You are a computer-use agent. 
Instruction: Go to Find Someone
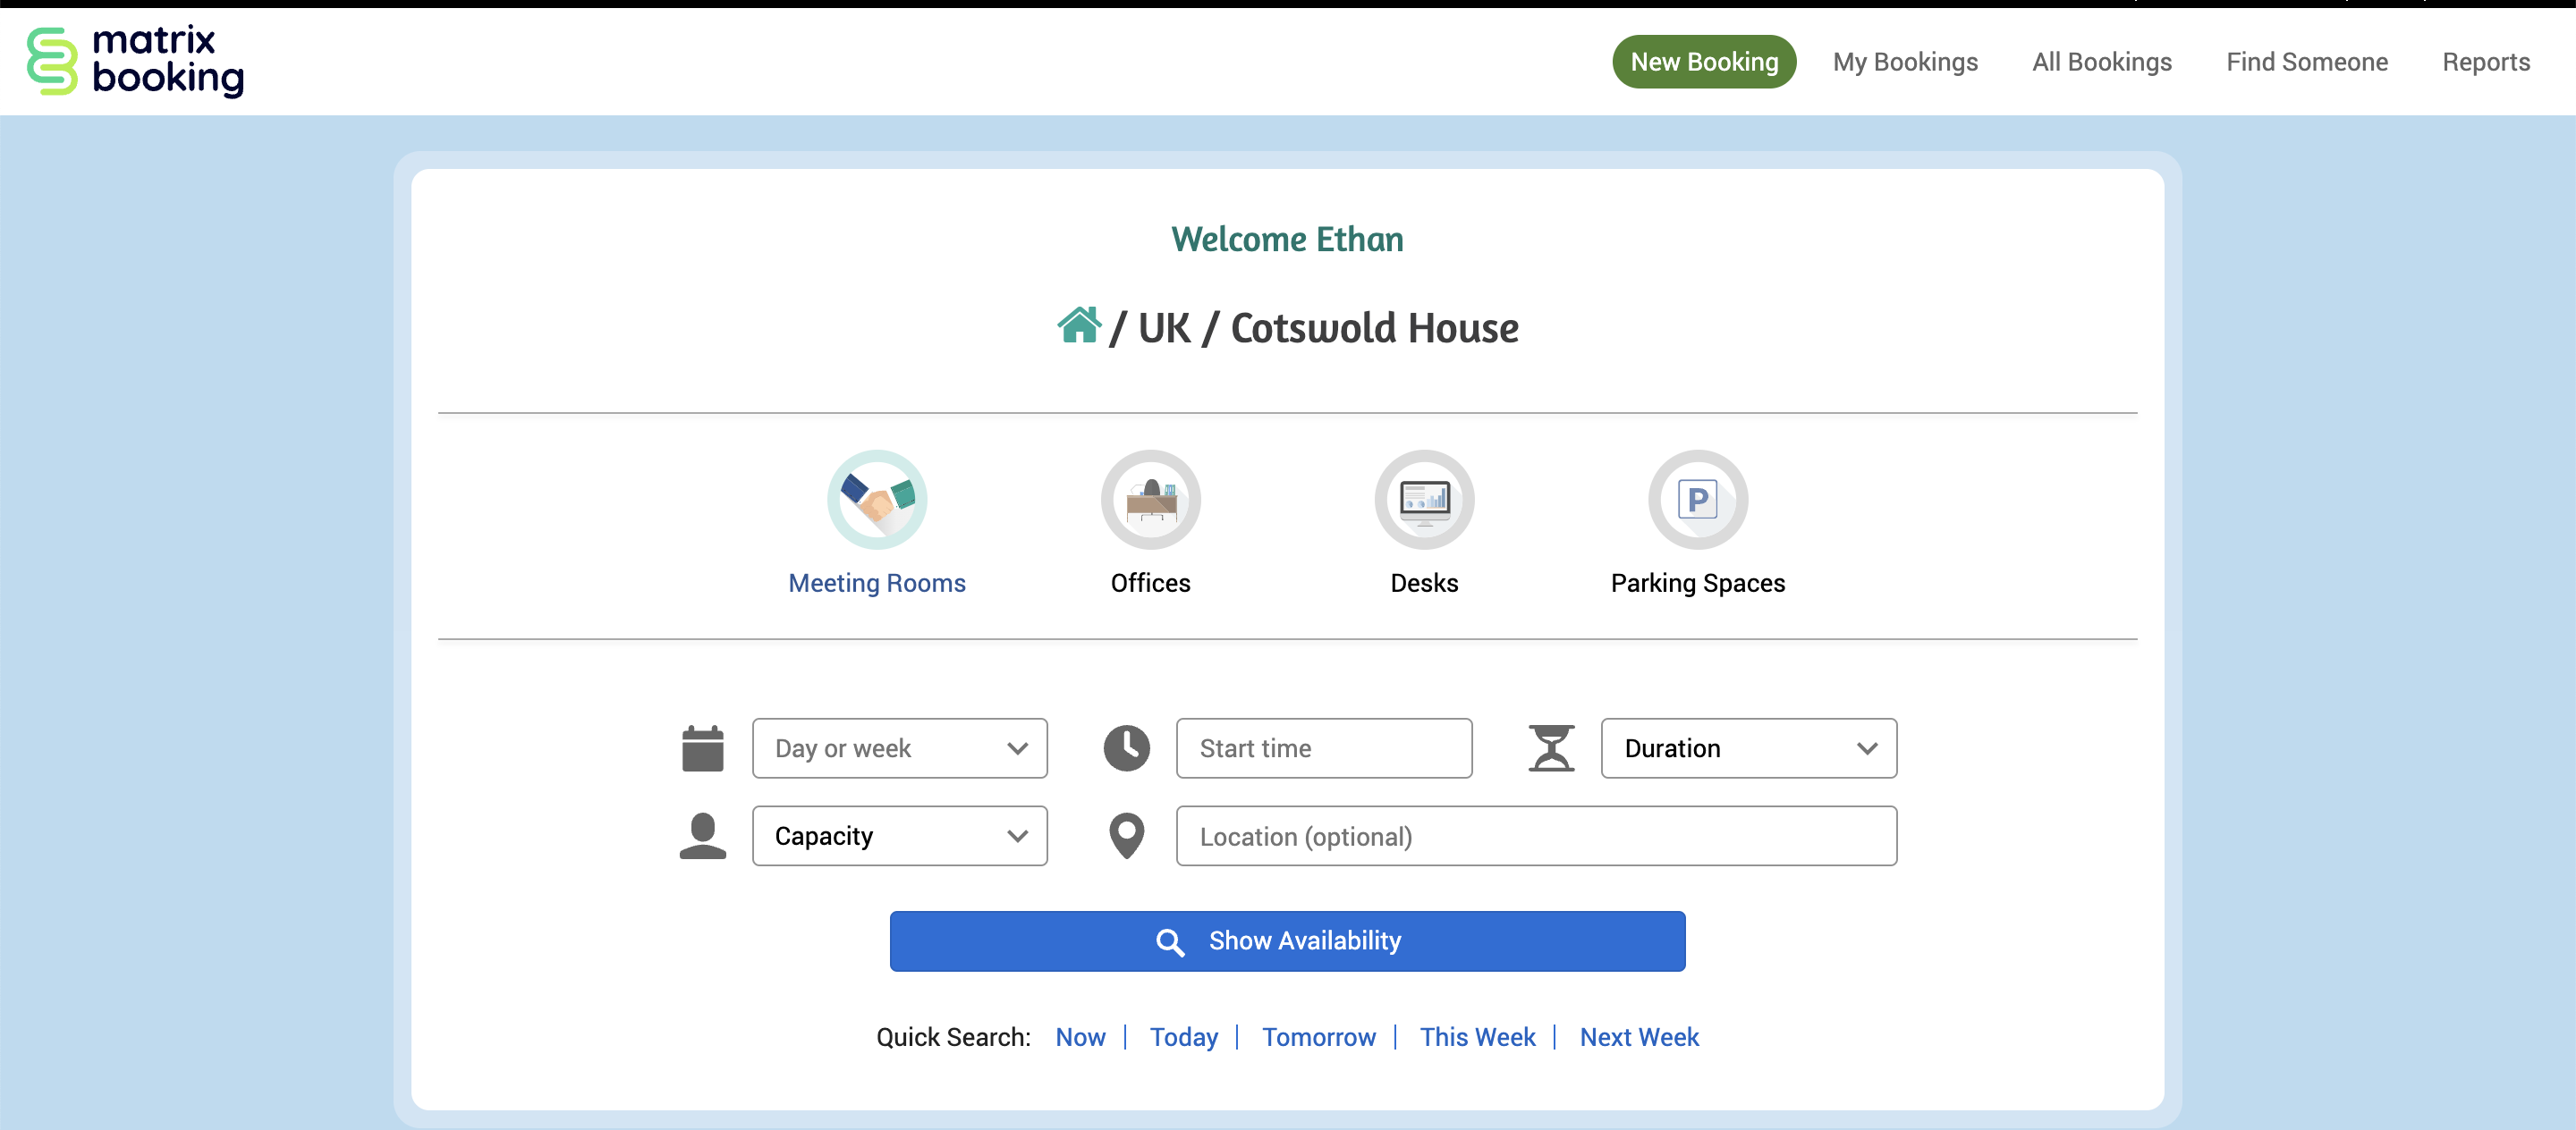point(2306,62)
